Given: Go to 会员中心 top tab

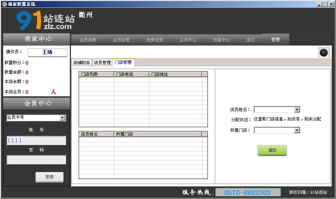Looking at the screenshot, I should 188,40.
